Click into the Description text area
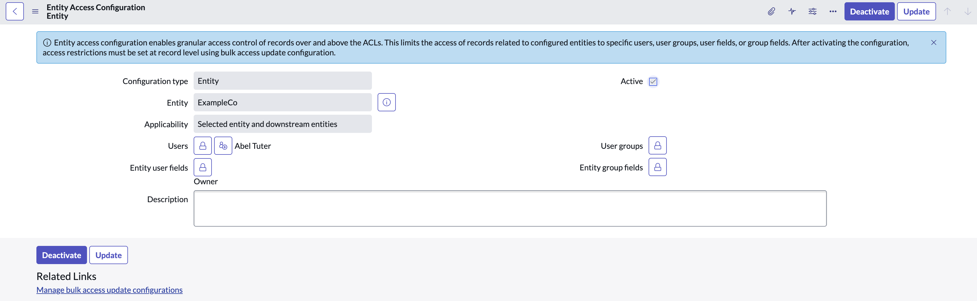Screen dimensions: 977x301 tap(510, 208)
